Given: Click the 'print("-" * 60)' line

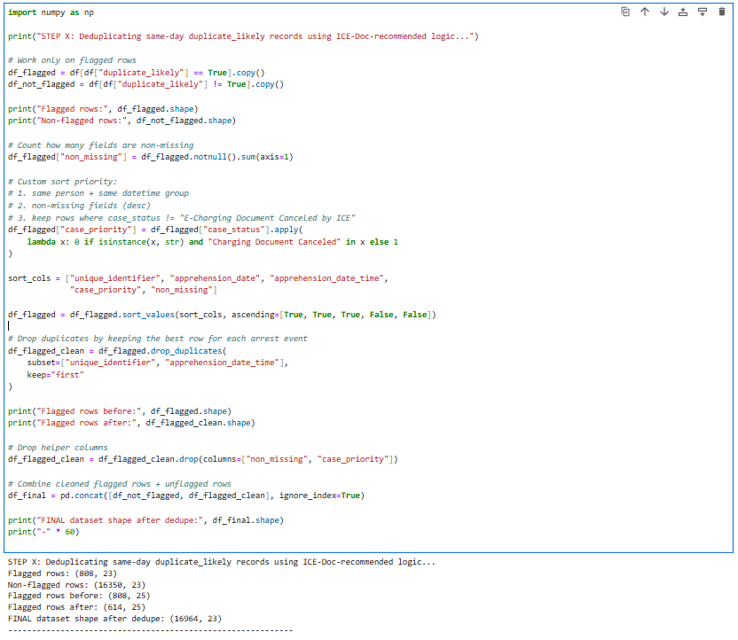Looking at the screenshot, I should tap(43, 531).
